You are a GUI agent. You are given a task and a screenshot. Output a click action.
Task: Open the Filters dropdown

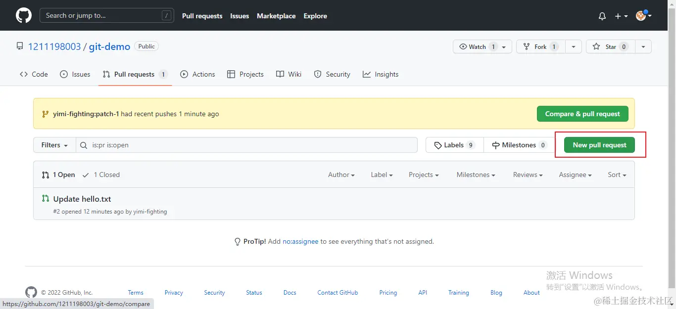click(x=54, y=145)
